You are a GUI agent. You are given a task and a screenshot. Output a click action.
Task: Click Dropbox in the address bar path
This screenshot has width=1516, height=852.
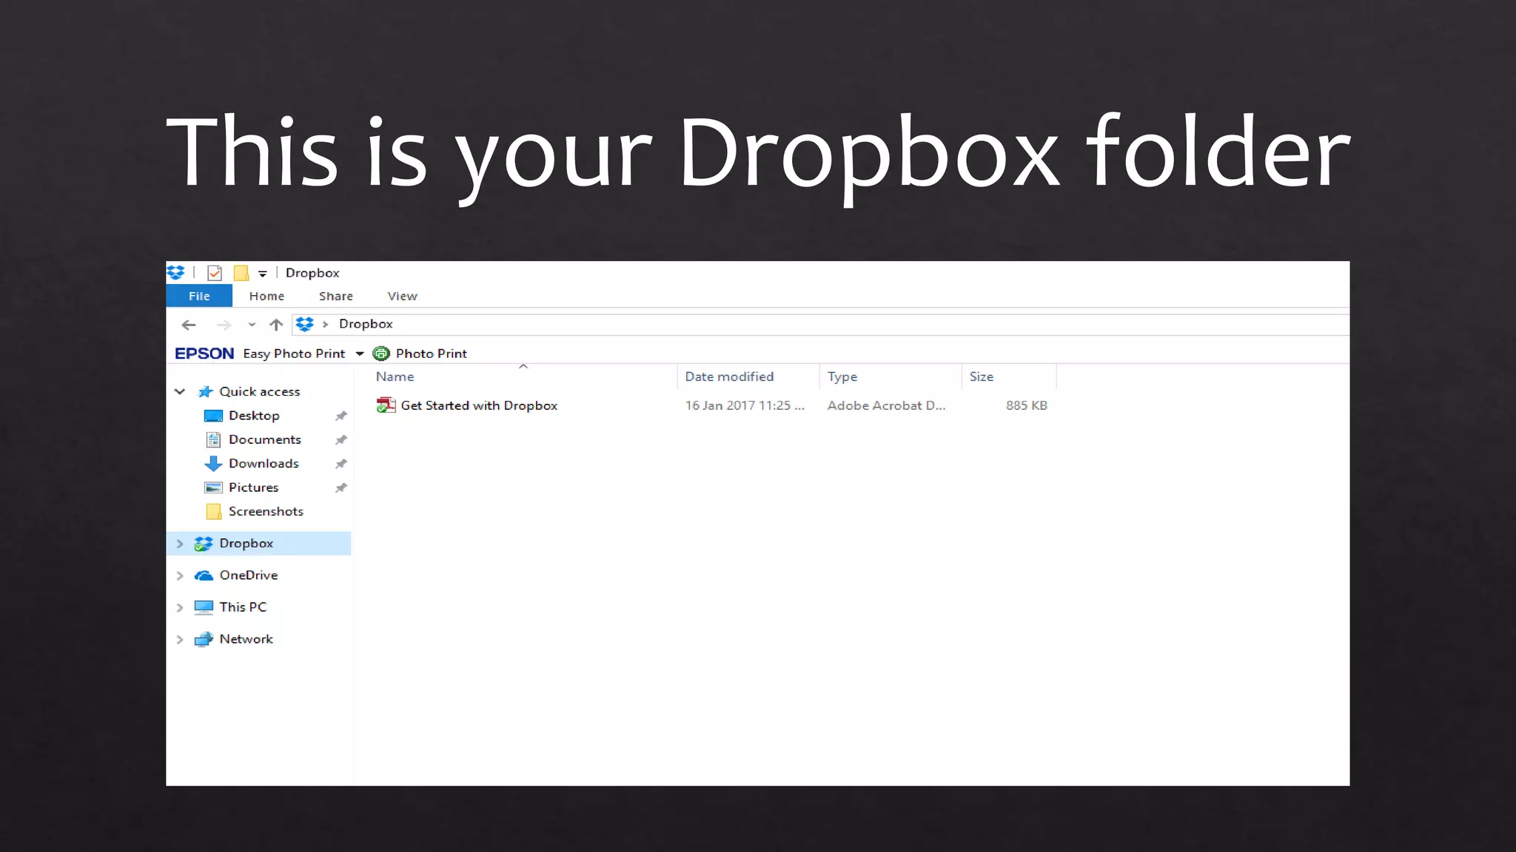(366, 324)
